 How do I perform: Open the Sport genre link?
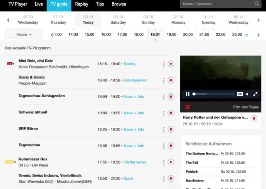coord(128,179)
